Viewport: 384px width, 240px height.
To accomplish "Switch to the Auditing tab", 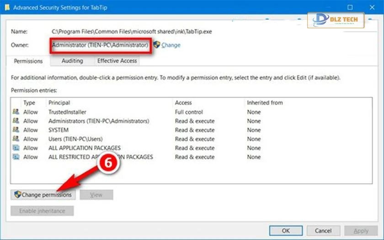I will [x=72, y=61].
